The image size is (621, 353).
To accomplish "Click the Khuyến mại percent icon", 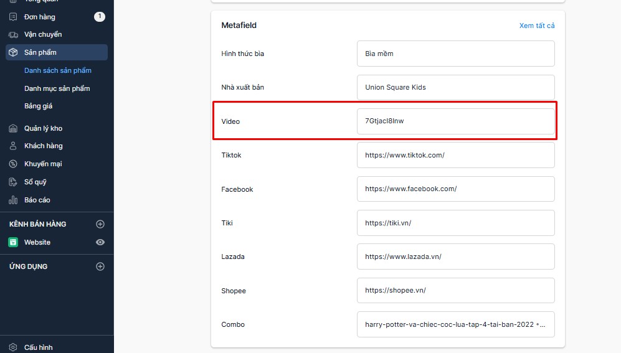I will coord(13,164).
